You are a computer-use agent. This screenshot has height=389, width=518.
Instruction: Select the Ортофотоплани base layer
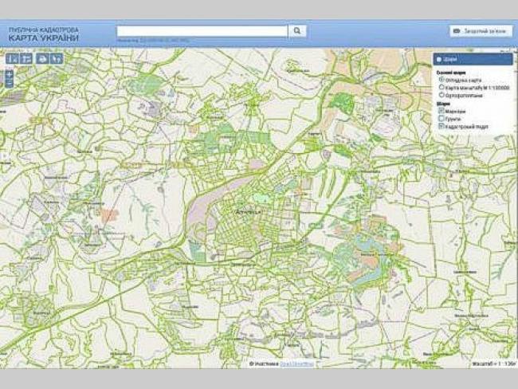[441, 95]
